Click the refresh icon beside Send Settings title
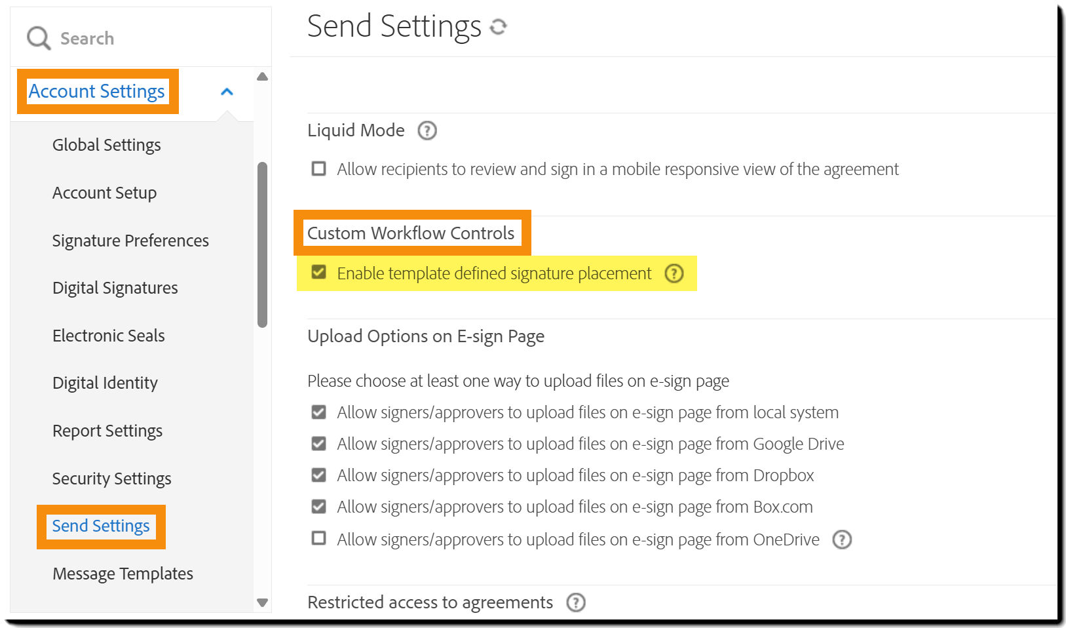The height and width of the screenshot is (628, 1066). 499,27
